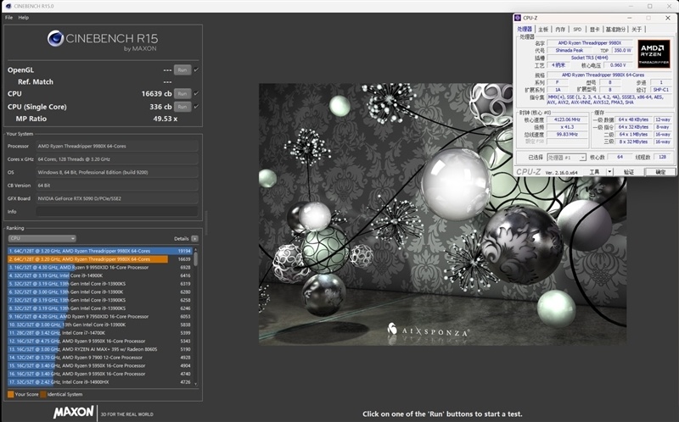The width and height of the screenshot is (679, 422).
Task: Switch to the SPD tab in CPU-Z
Action: [577, 29]
